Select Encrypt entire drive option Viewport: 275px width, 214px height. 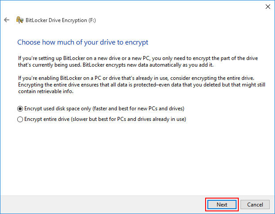(102, 119)
